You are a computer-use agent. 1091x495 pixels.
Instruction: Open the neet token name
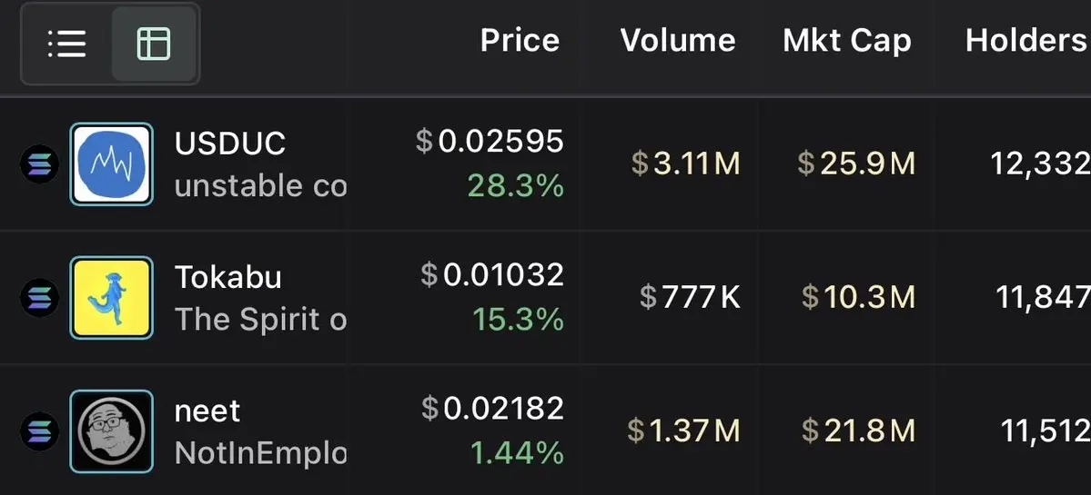click(207, 411)
